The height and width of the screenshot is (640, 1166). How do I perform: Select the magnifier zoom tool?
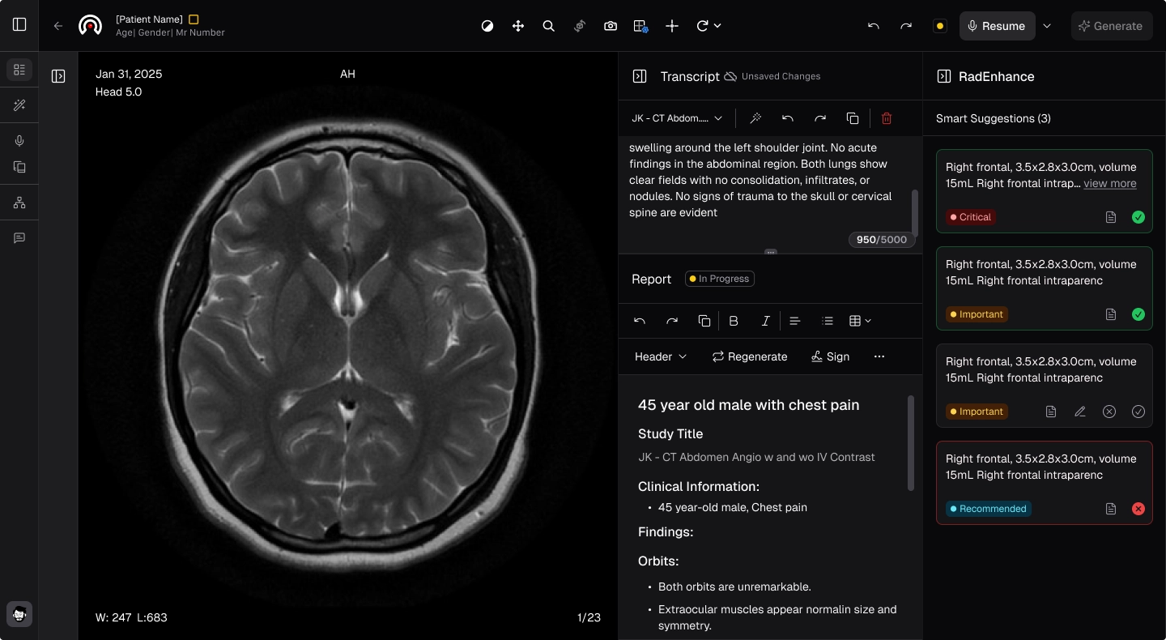549,26
